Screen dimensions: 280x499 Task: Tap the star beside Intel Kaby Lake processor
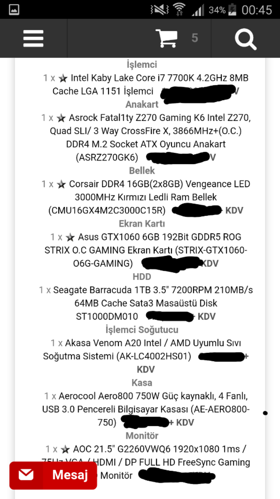[x=63, y=78]
